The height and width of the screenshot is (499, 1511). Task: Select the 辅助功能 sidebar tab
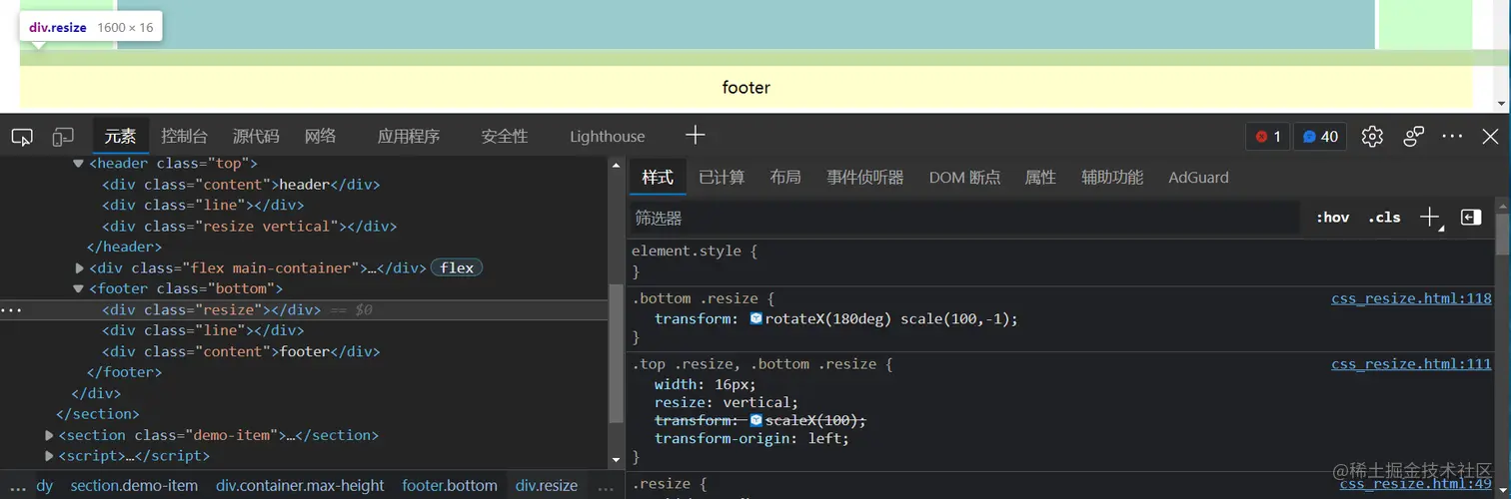click(1112, 178)
